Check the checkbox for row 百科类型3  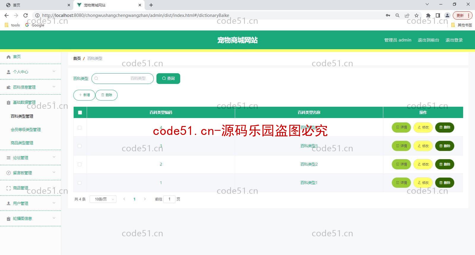pyautogui.click(x=80, y=146)
